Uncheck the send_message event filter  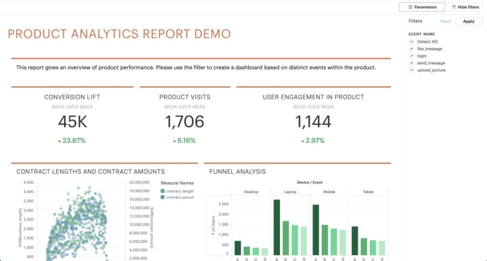411,63
